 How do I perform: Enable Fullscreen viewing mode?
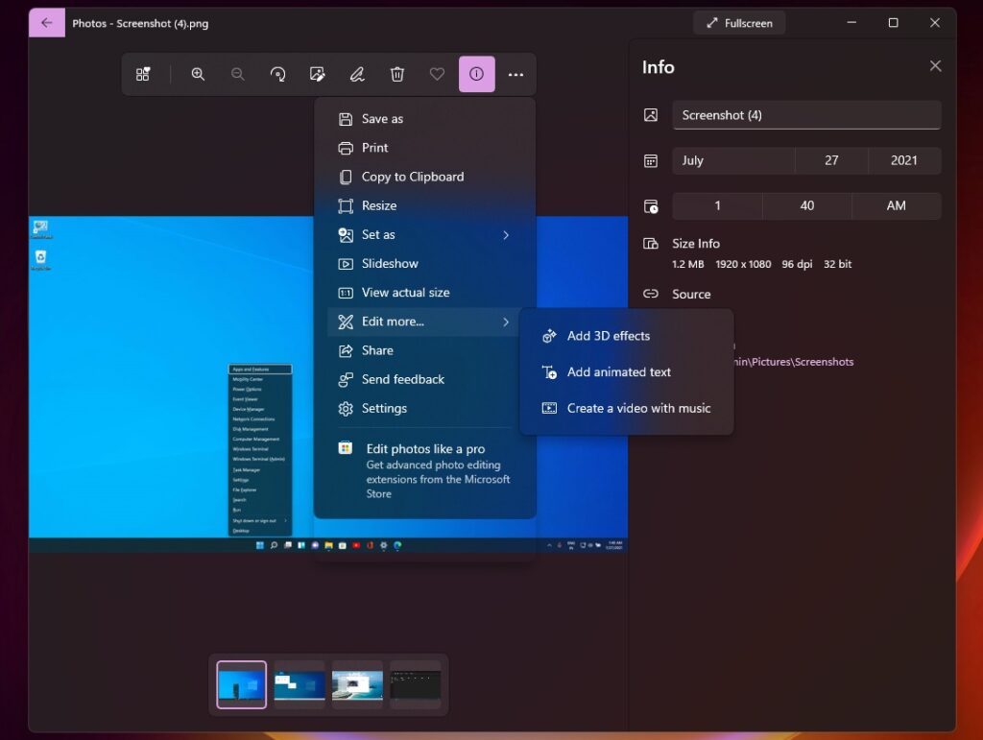click(738, 22)
